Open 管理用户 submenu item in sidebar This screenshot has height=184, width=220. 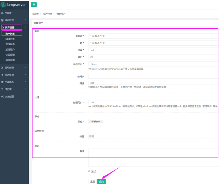point(10,44)
